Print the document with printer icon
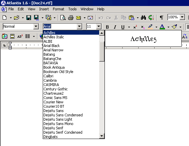This screenshot has height=146, width=189. [x=71, y=18]
